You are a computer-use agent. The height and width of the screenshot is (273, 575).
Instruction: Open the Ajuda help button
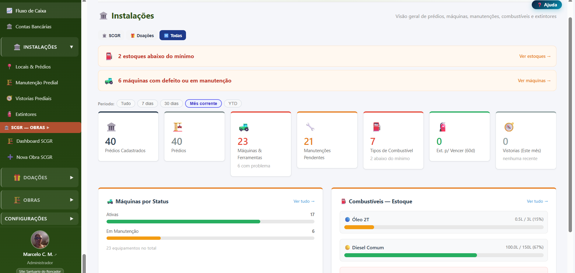tap(547, 5)
